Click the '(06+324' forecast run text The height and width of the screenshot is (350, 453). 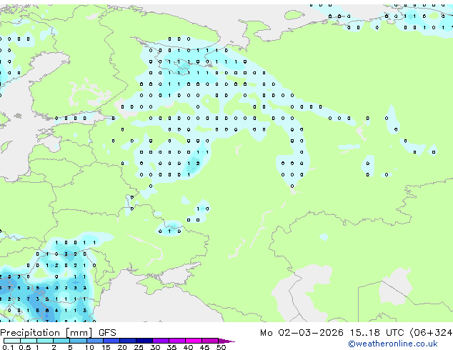[x=431, y=333]
